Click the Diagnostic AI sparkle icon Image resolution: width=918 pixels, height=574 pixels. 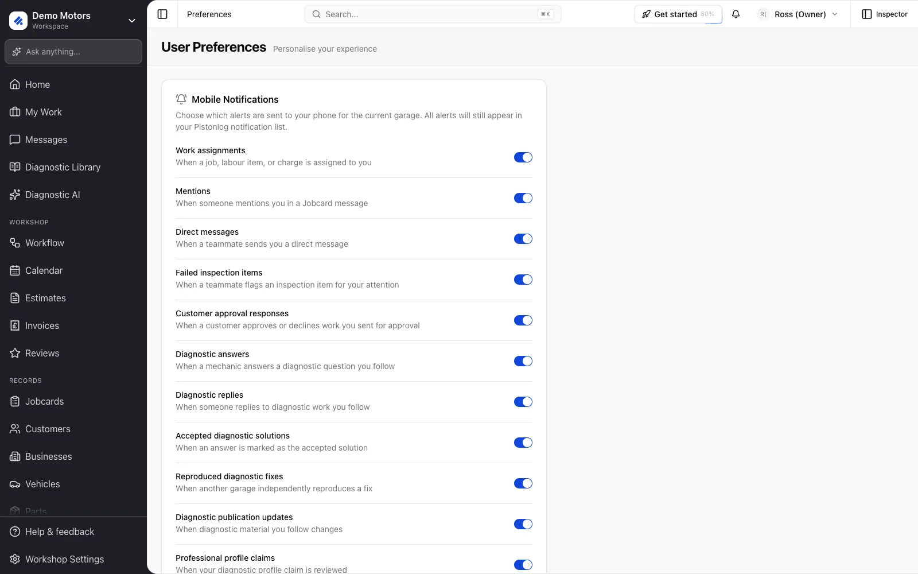coord(15,195)
